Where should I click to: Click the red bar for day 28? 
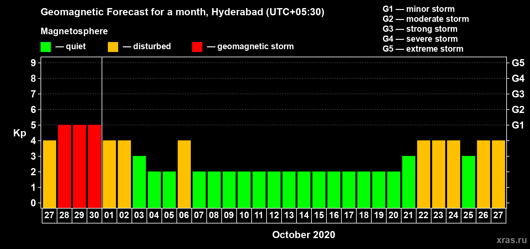65,166
